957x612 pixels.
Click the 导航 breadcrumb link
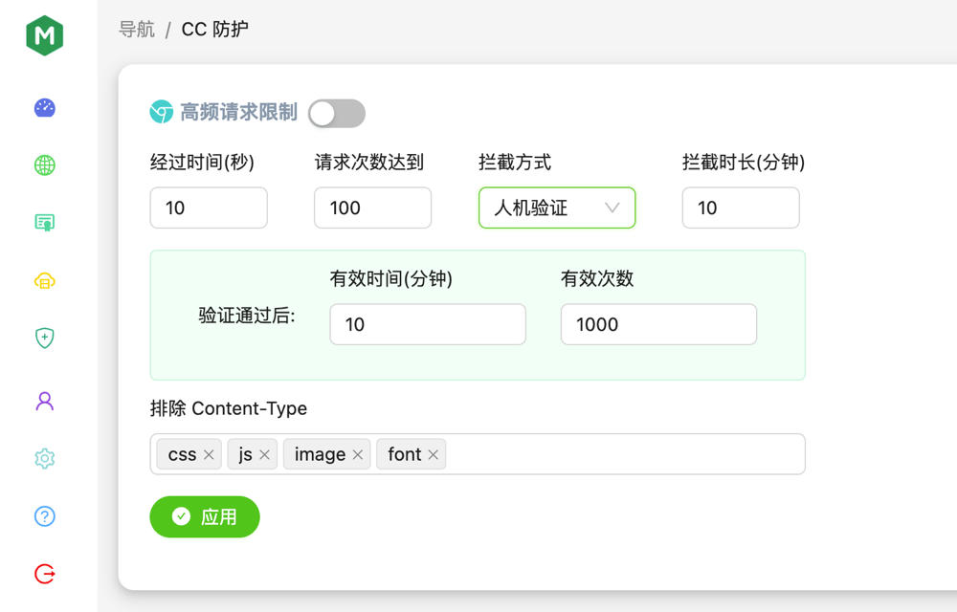(137, 30)
